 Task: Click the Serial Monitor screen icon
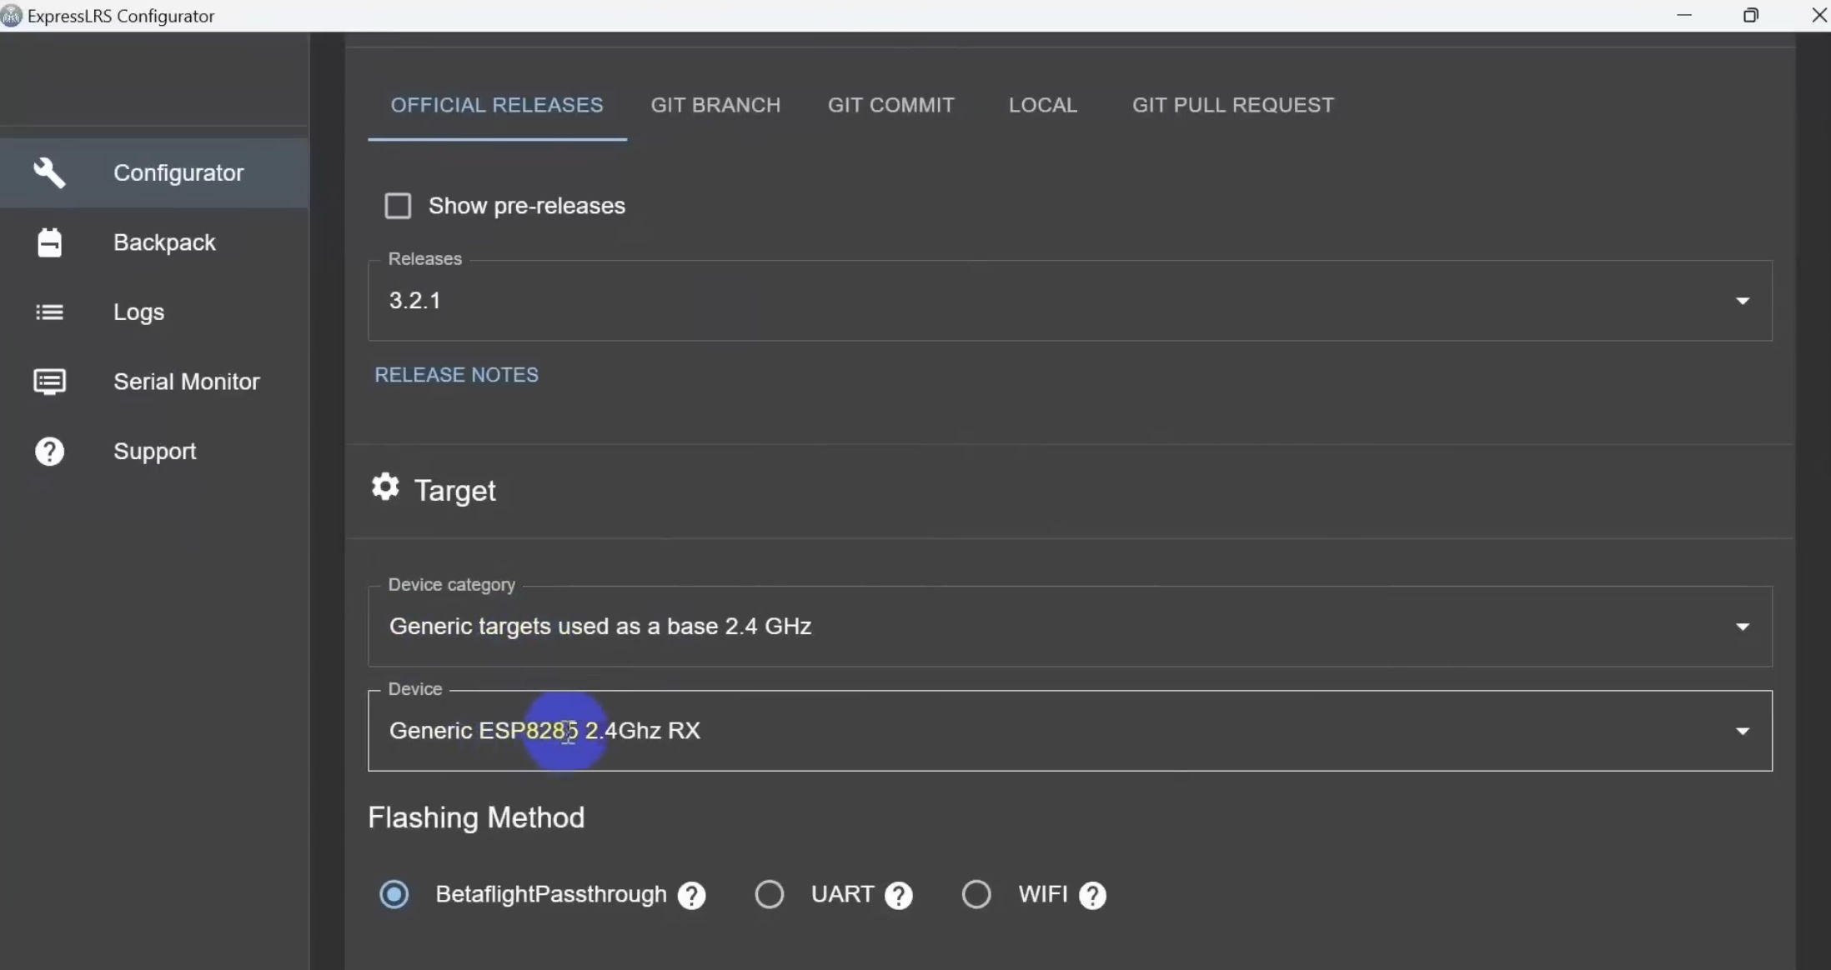[49, 382]
